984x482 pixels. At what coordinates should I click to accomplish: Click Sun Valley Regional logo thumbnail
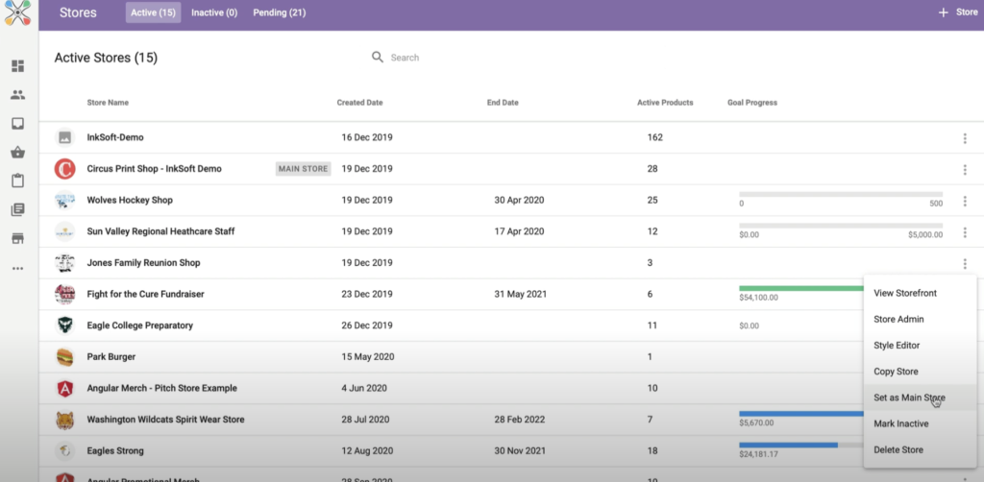[64, 231]
